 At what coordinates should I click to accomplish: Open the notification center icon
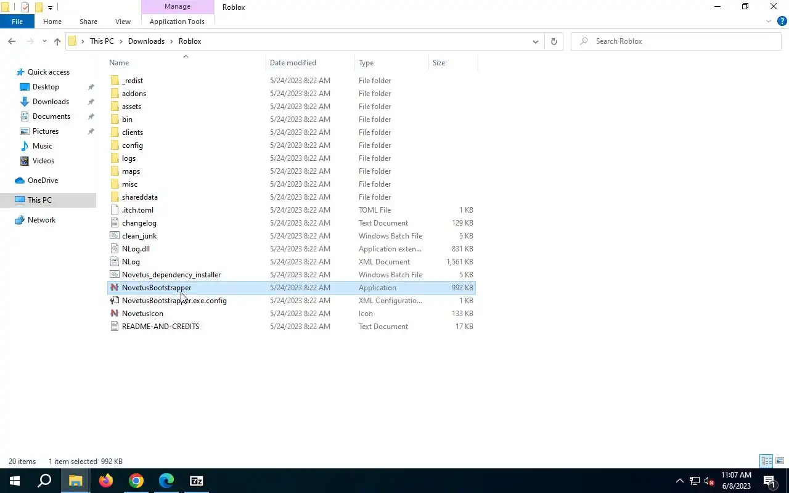coord(769,481)
